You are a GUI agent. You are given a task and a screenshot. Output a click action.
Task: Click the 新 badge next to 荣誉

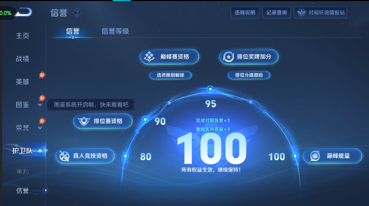[42, 121]
